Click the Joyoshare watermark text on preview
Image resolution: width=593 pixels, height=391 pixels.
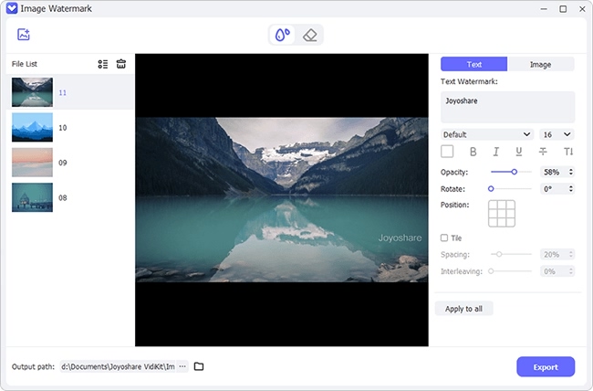tap(401, 238)
